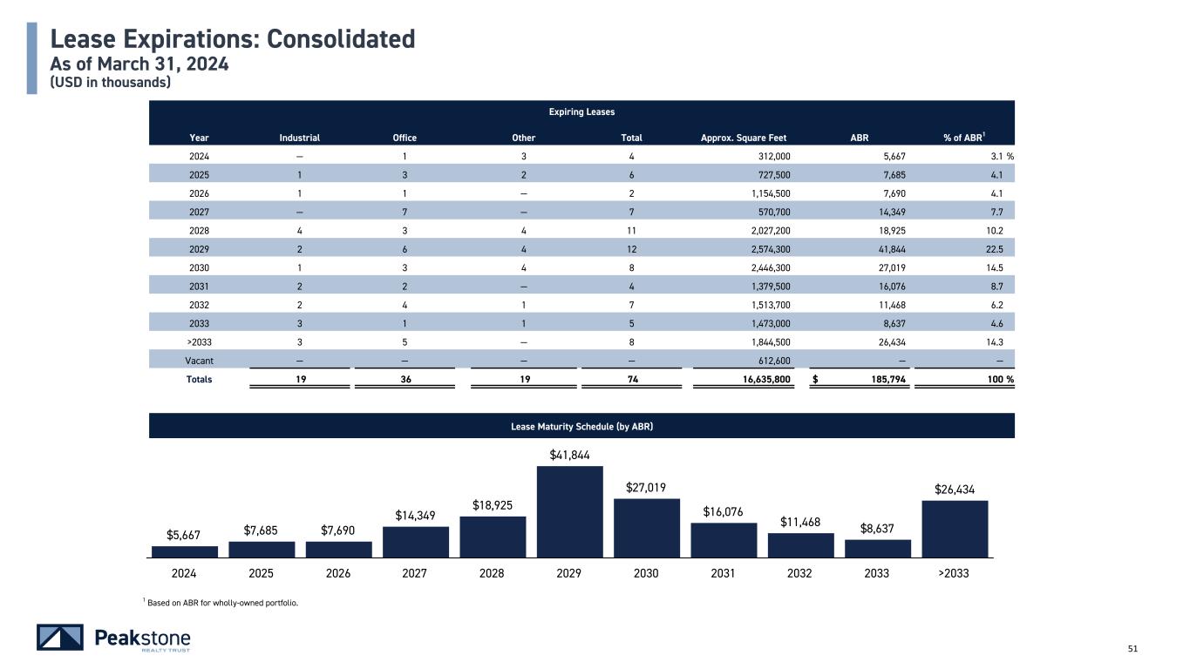Screen dimensions: 1190x669
Task: Click the page number 51
Action: pos(1133,648)
